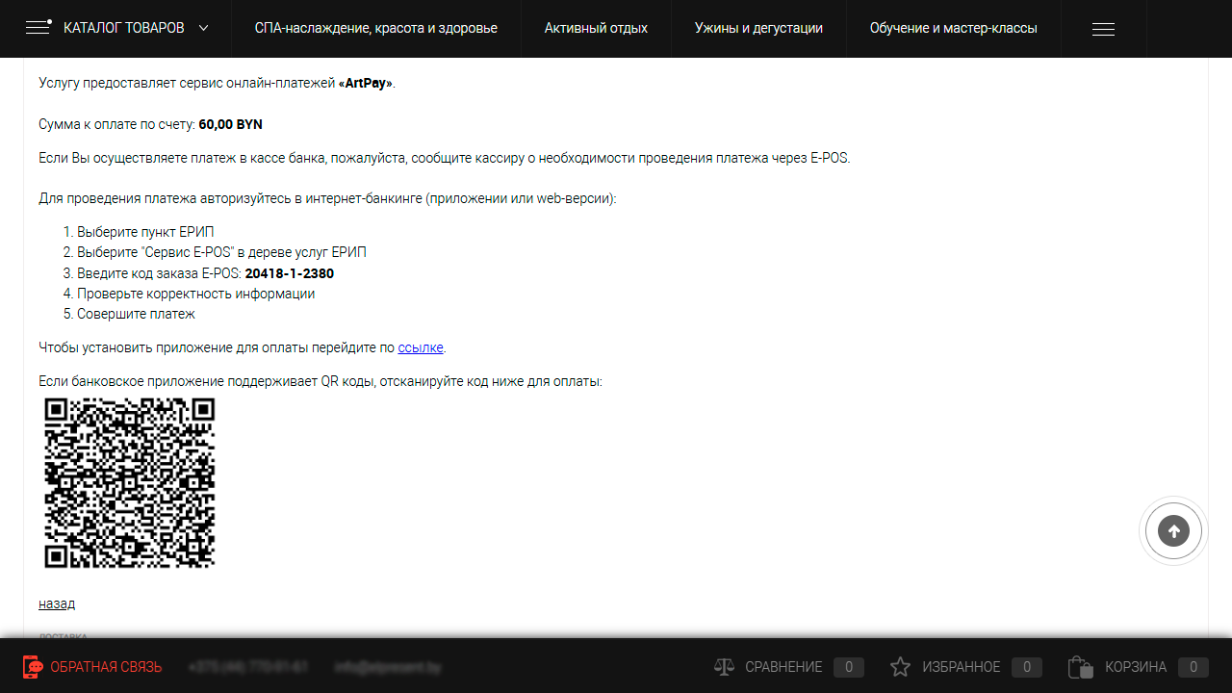Open СПА-наслаждение, красота и здоровье category
Image resolution: width=1232 pixels, height=693 pixels.
[375, 28]
